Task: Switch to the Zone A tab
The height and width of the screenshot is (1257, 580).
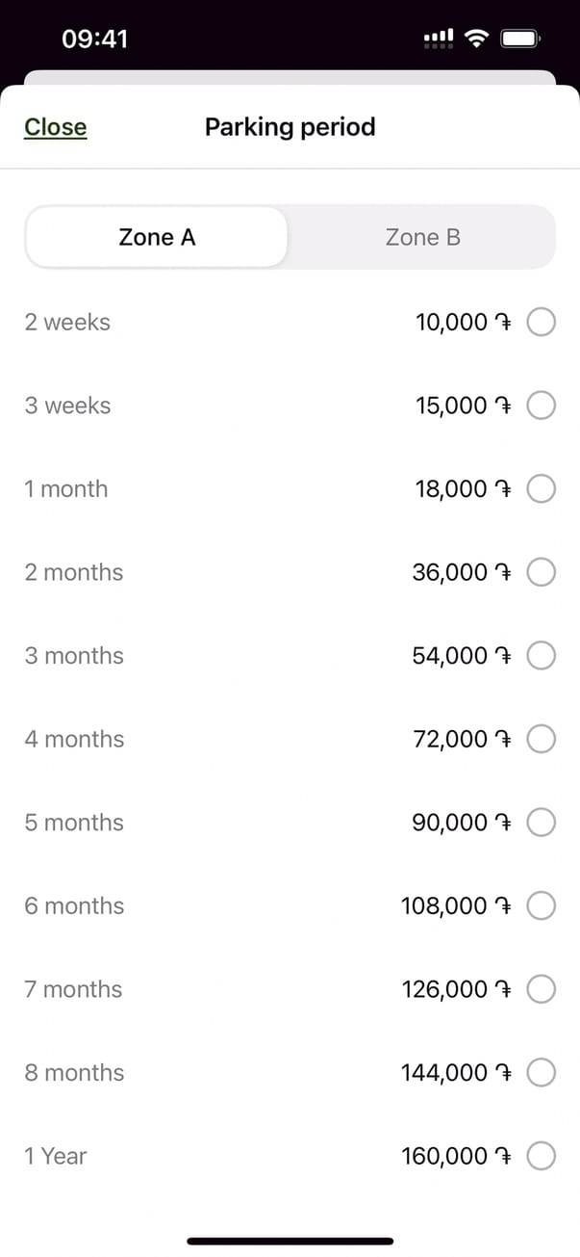Action: [157, 237]
